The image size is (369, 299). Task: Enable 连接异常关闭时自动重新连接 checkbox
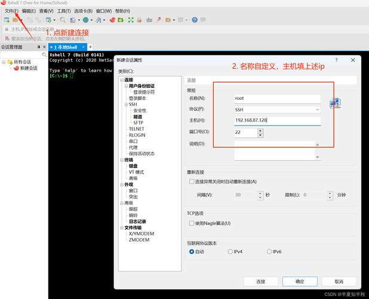(x=192, y=181)
